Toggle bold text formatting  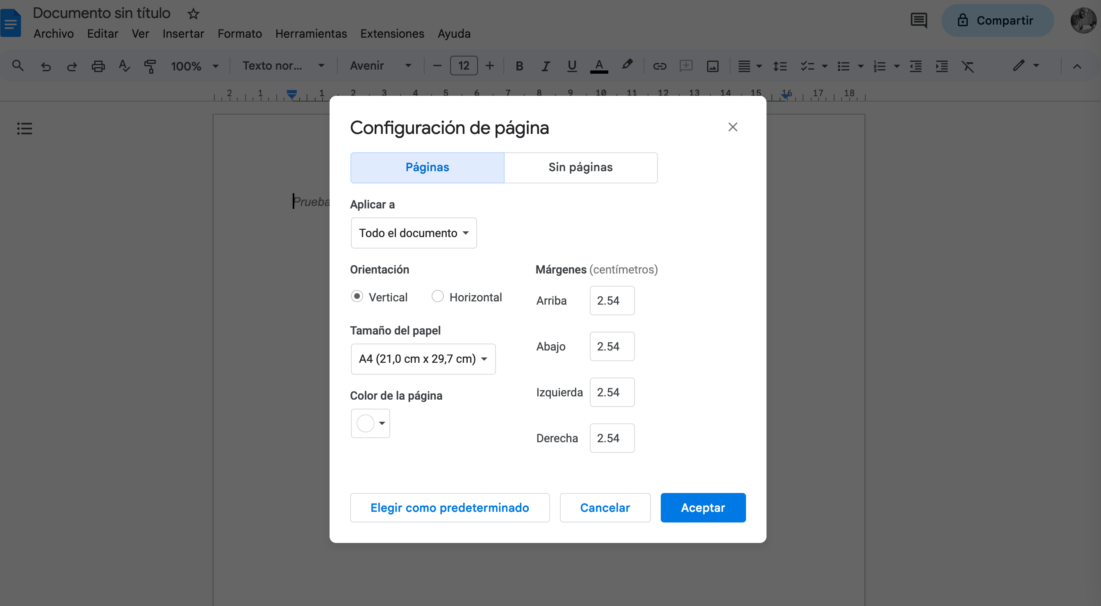point(519,66)
